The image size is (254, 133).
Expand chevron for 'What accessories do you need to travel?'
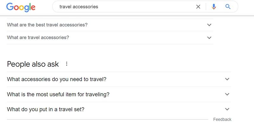point(227,79)
